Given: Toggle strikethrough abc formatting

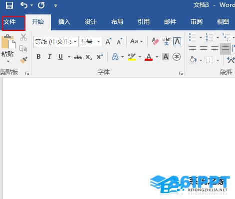Looking at the screenshot, I should click(78, 57).
